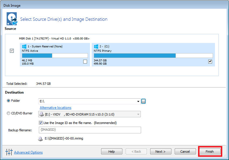
Task: Click the resize grip at window corner
Action: pyautogui.click(x=224, y=156)
